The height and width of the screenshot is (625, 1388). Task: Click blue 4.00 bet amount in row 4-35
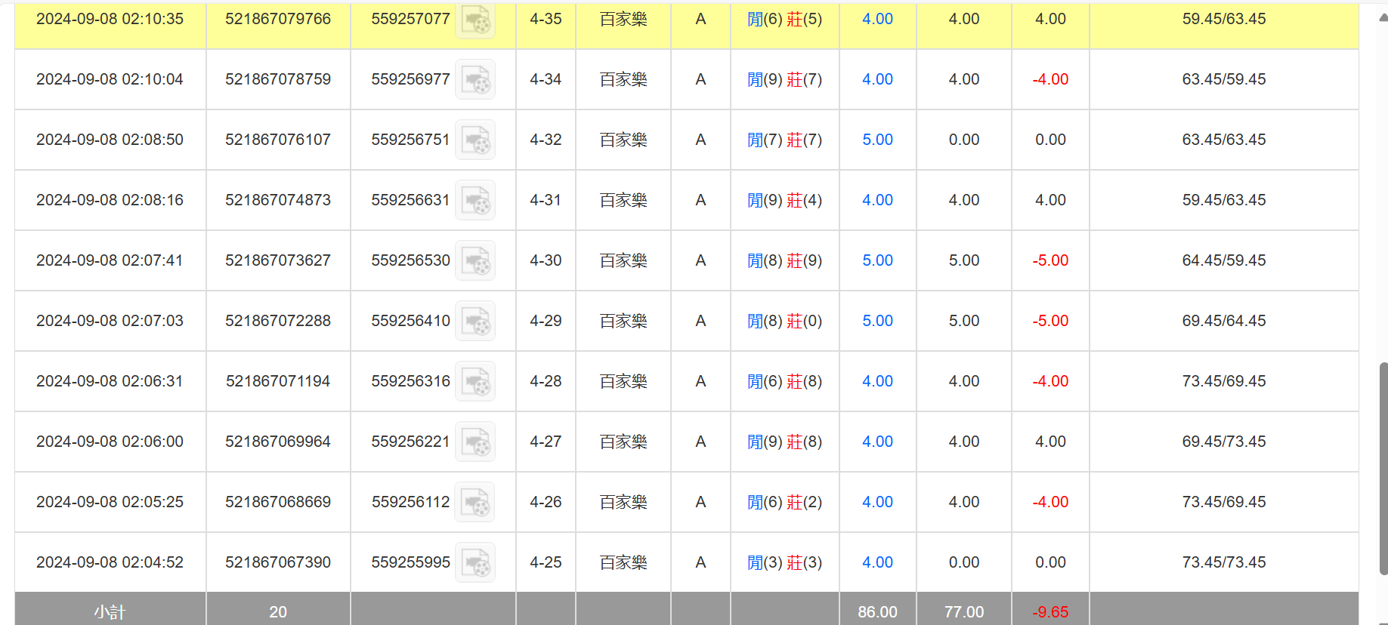point(877,19)
